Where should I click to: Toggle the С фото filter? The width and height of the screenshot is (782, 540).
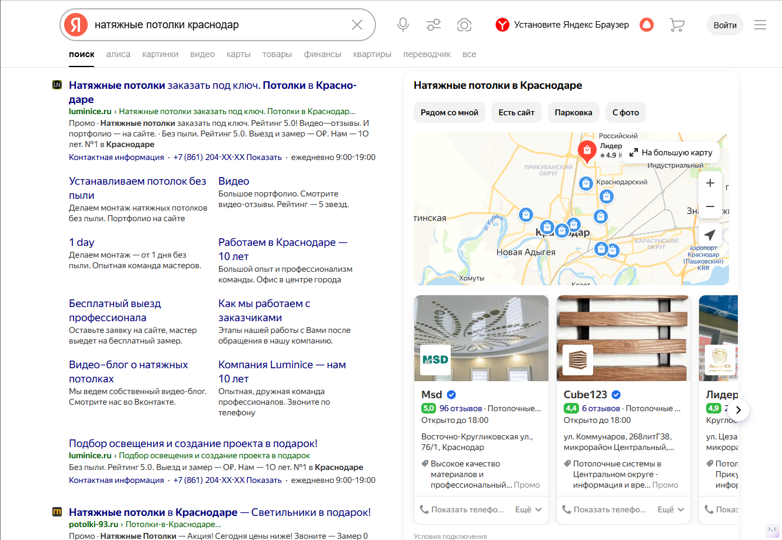[x=625, y=112]
